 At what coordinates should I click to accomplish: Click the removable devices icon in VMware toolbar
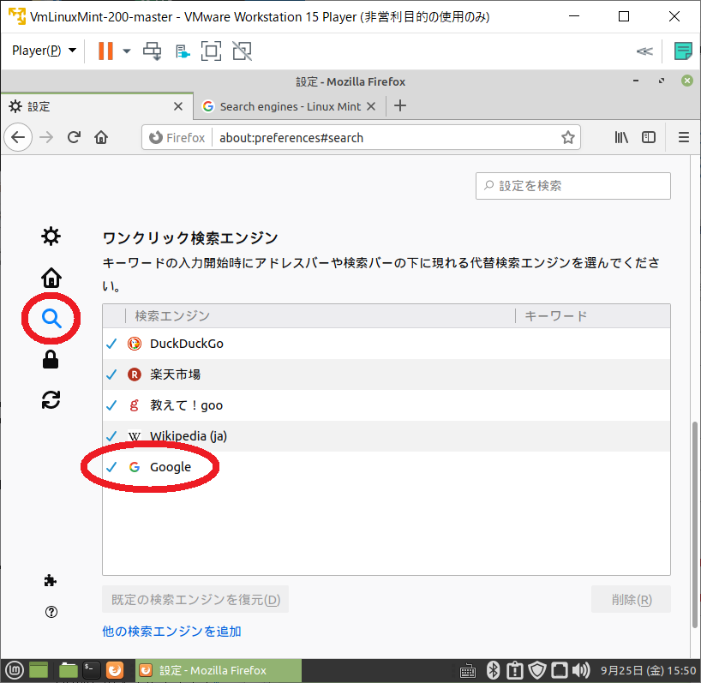point(183,51)
